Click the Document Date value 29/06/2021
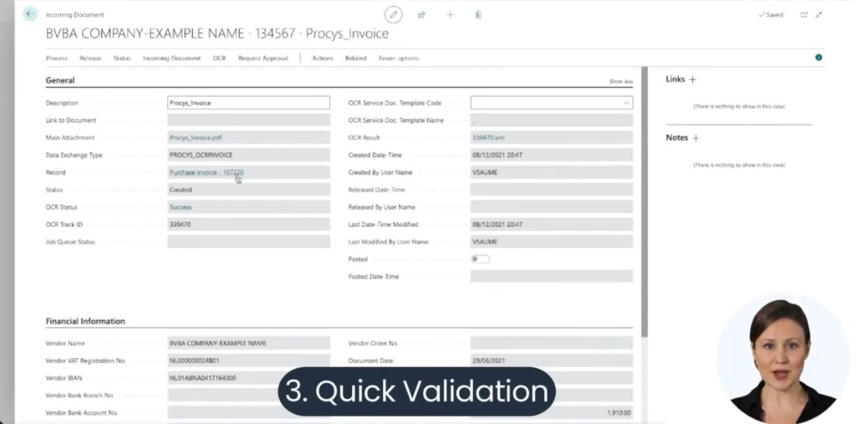856x424 pixels. pyautogui.click(x=488, y=361)
